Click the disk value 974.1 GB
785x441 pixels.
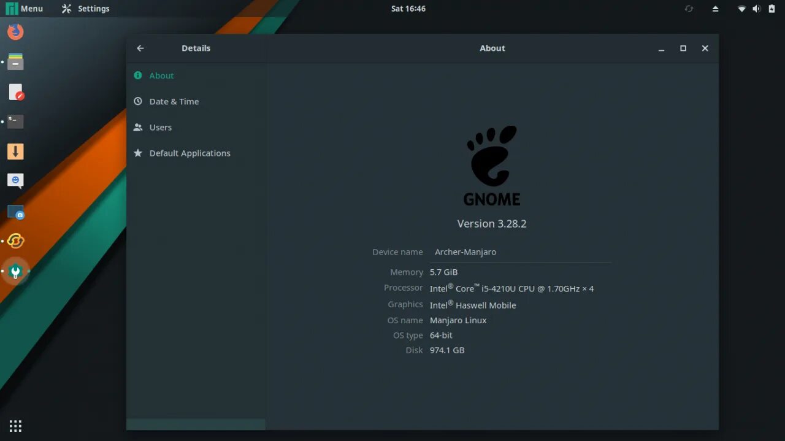(x=447, y=350)
